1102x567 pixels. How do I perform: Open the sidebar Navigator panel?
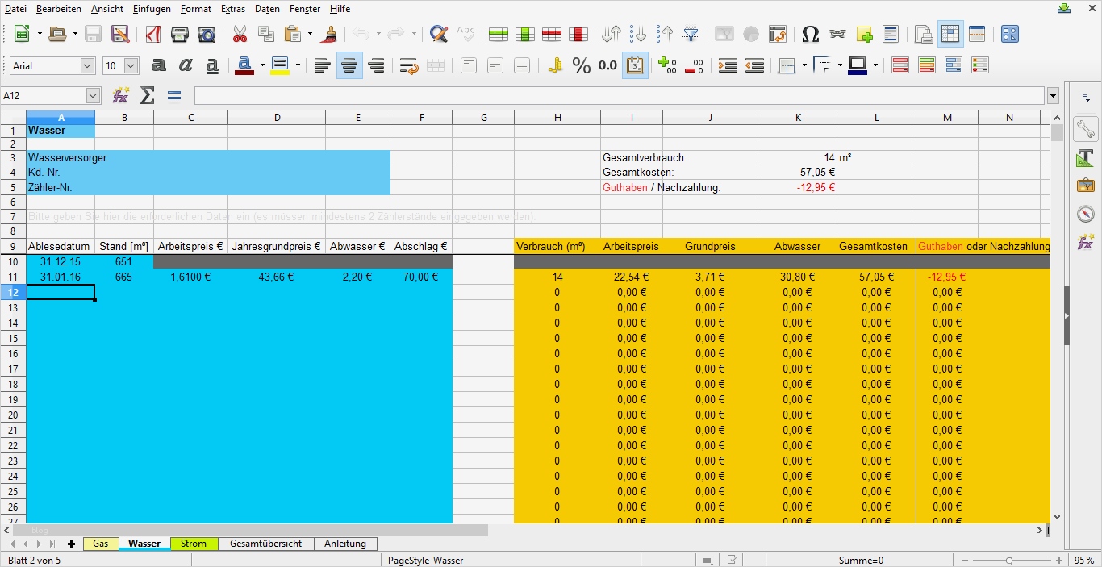point(1086,213)
